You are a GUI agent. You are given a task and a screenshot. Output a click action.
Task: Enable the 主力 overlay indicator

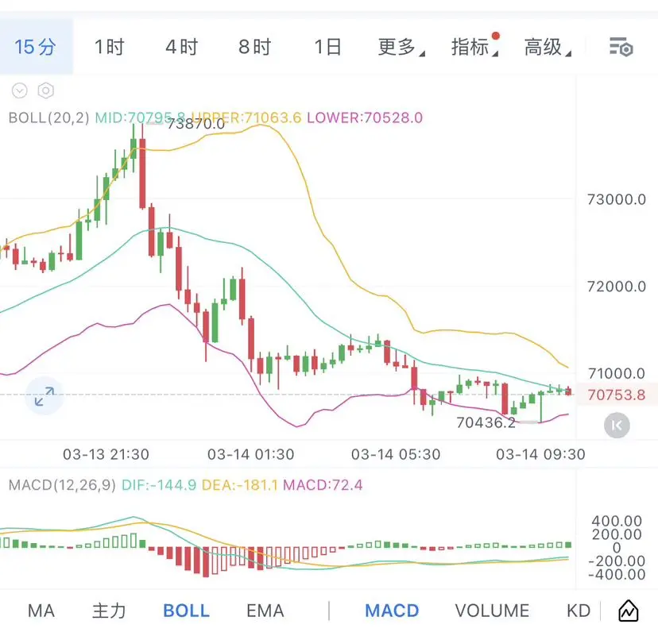(x=109, y=611)
